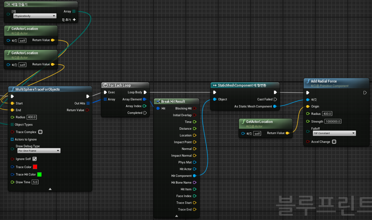Click the Add Radial Force output exec pin
Screen dimensions: 372x220
click(365, 93)
